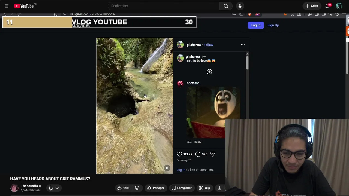
Task: Open the Créer button
Action: click(x=312, y=6)
